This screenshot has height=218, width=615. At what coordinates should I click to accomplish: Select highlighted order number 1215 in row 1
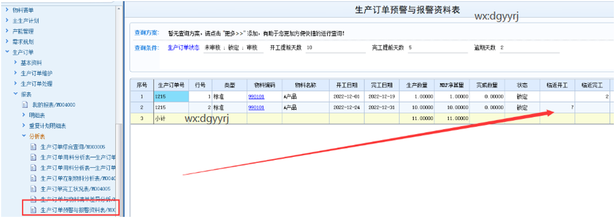coord(171,96)
